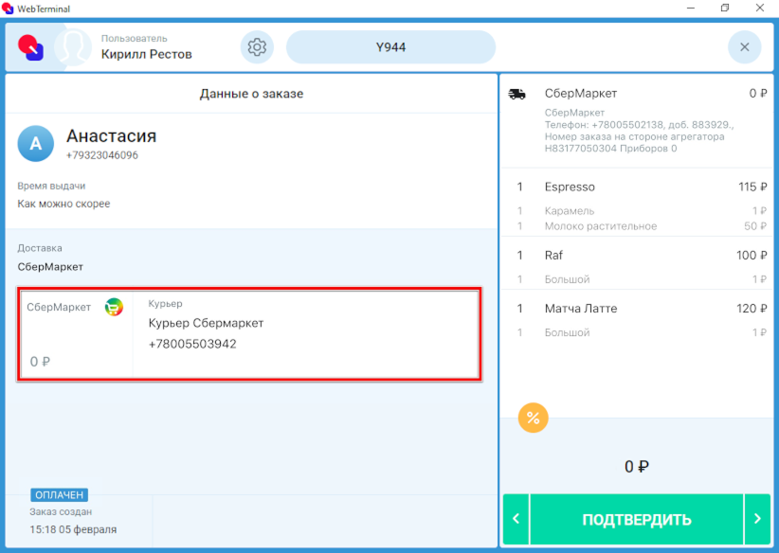This screenshot has height=553, width=779.
Task: Click Большой modifier under Матча Латте
Action: tap(637, 332)
